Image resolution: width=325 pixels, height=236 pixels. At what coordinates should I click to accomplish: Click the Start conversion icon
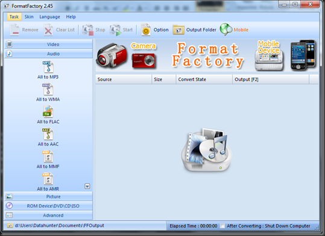(x=115, y=30)
